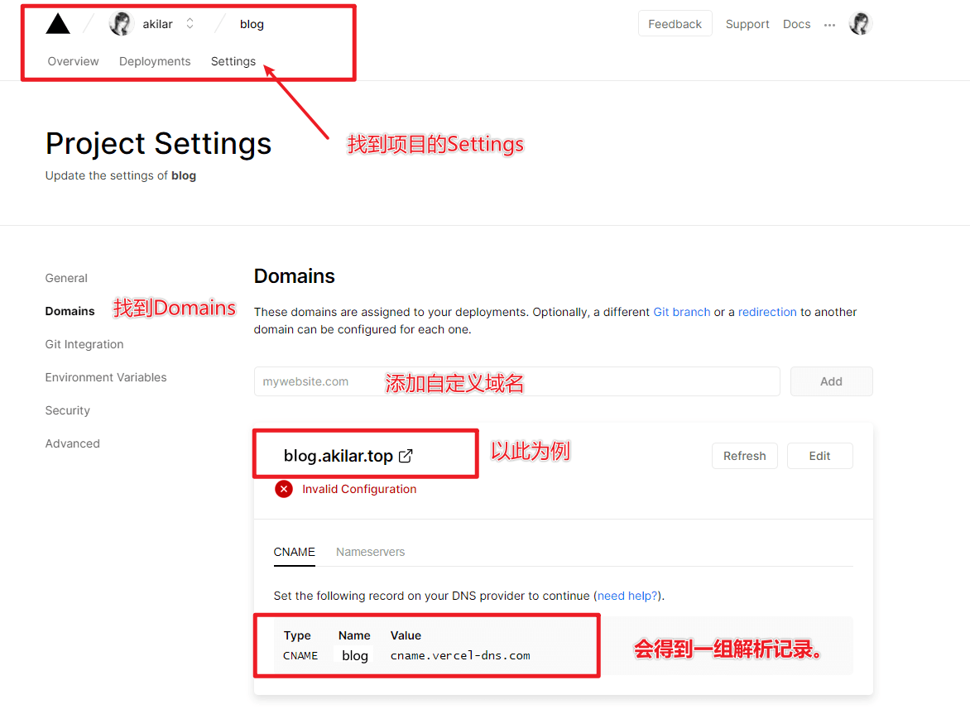Select General in settings sidebar

coord(66,278)
